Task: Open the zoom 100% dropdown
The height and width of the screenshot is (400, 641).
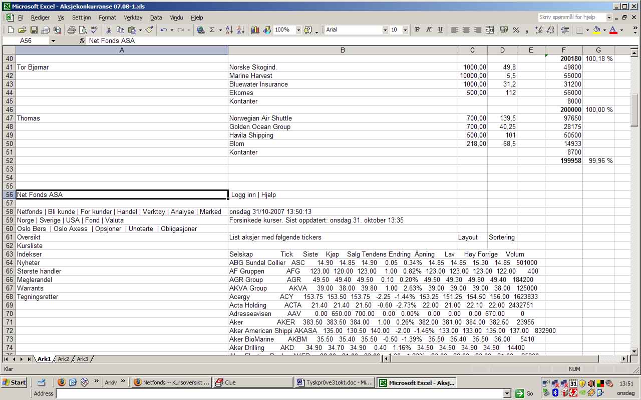Action: point(298,30)
